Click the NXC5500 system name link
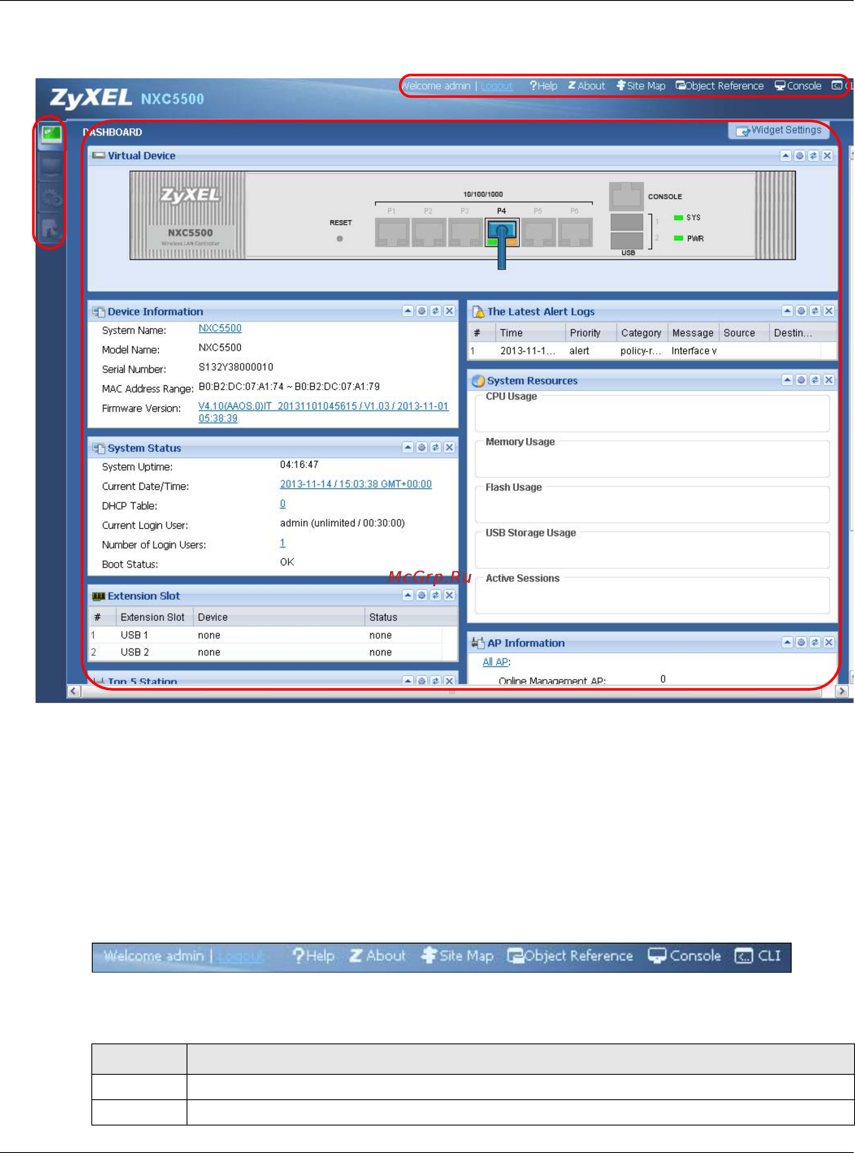The image size is (855, 1153). pyautogui.click(x=220, y=329)
